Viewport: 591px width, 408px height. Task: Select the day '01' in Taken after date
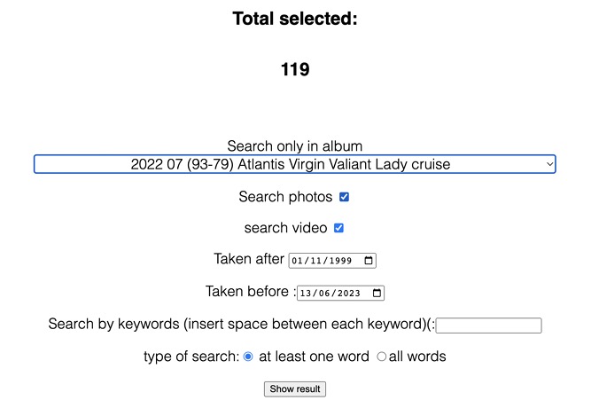click(x=298, y=262)
